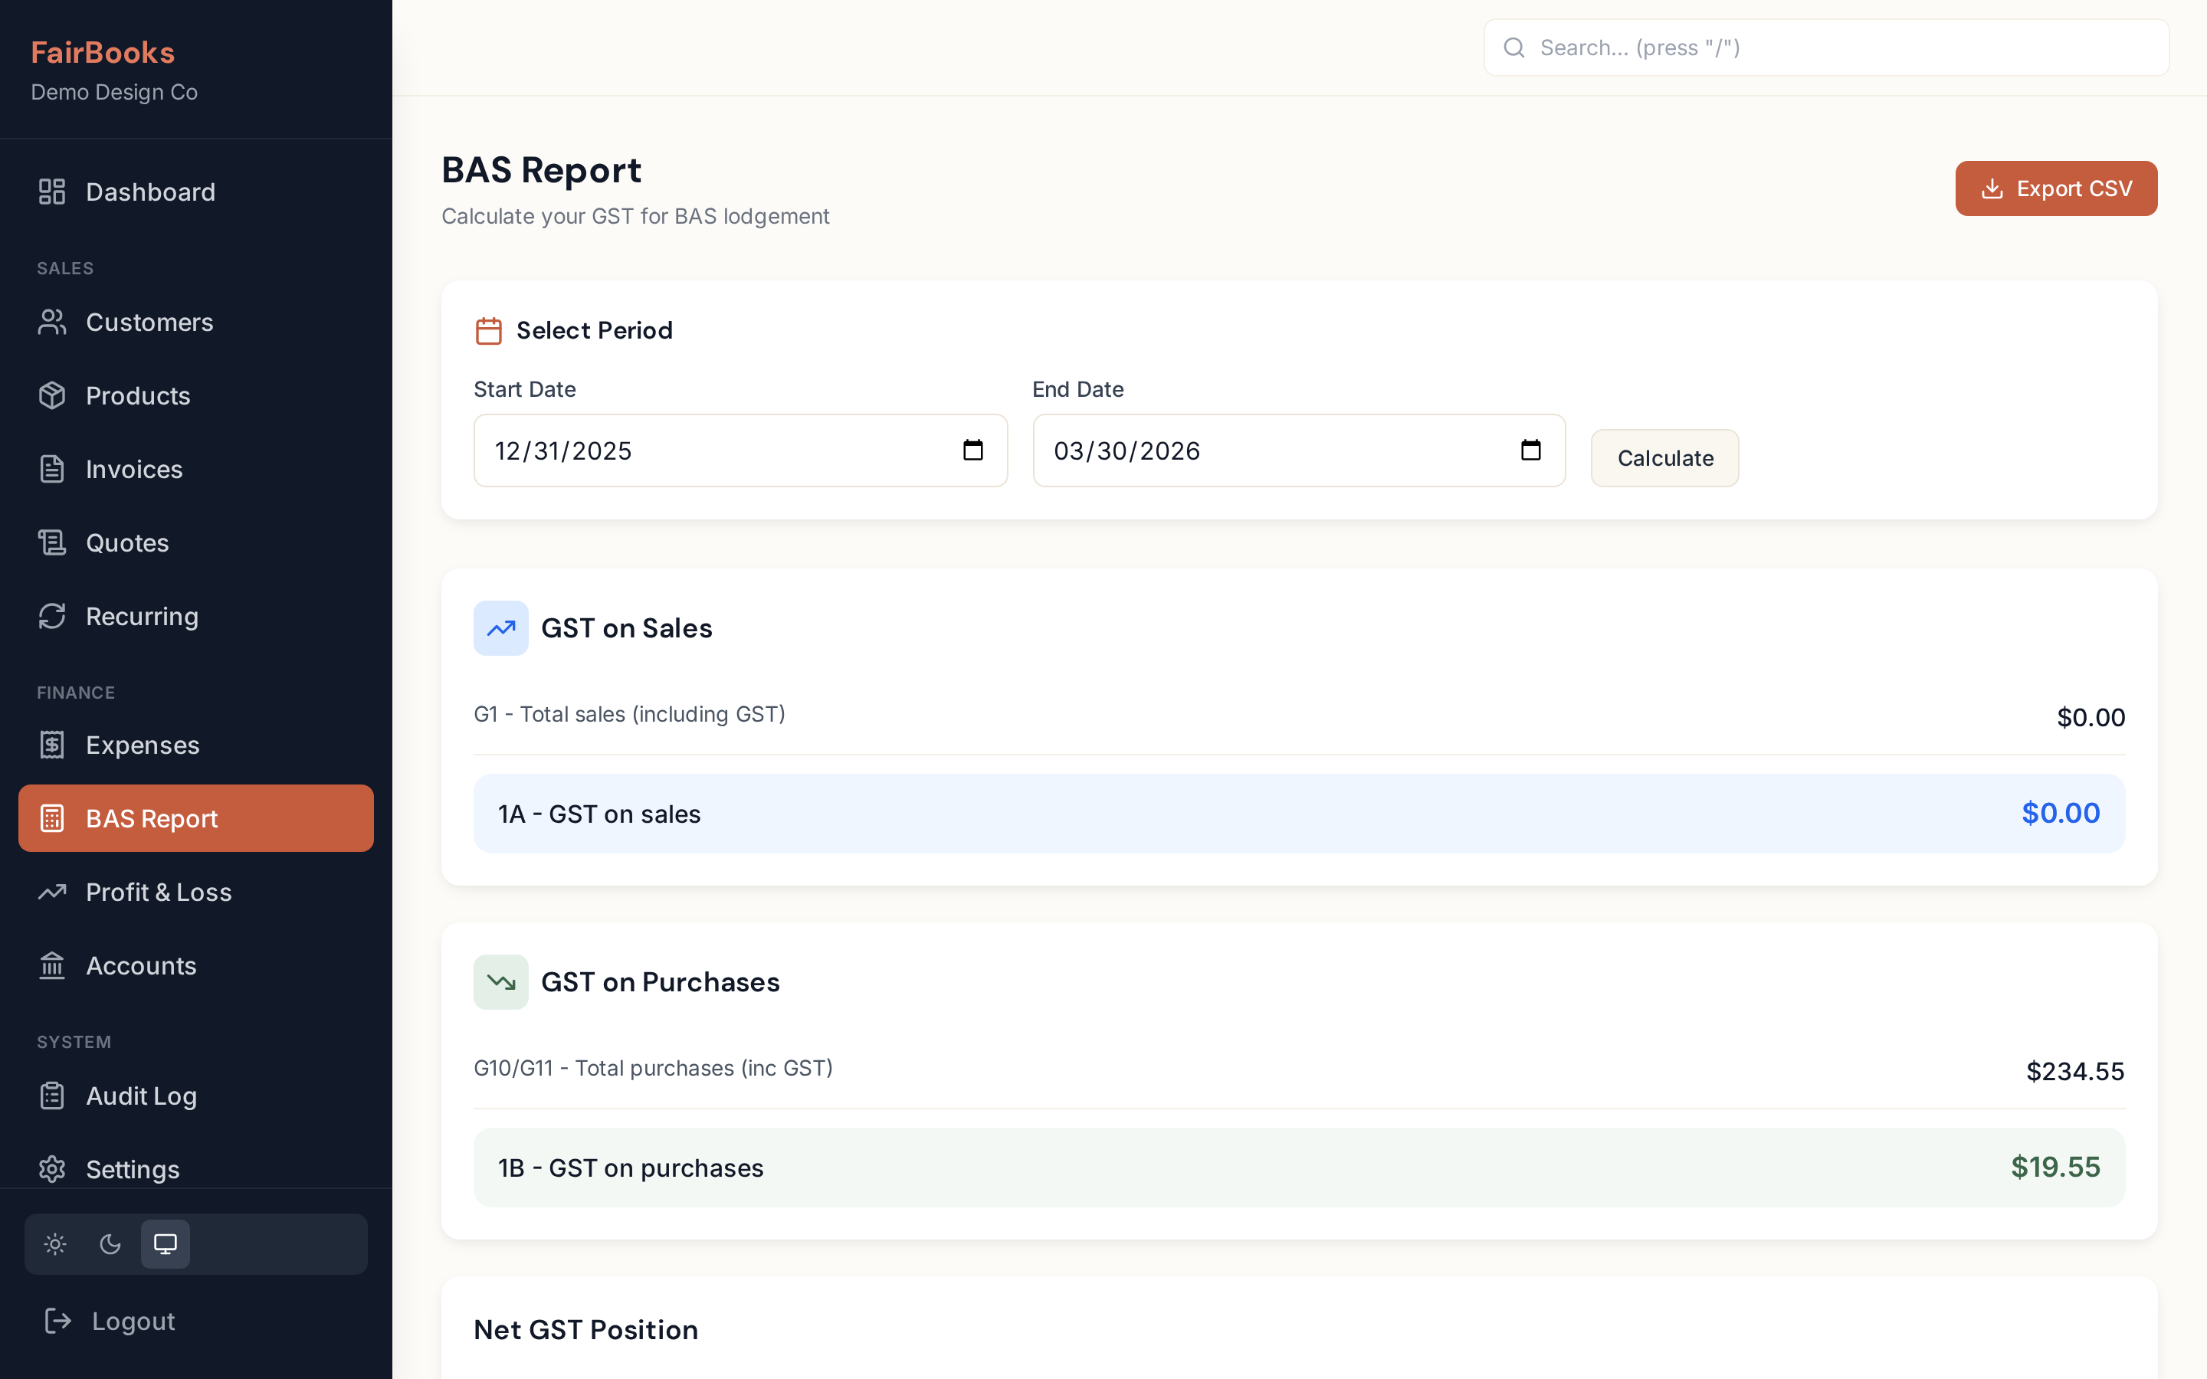Click the Logout link
2207x1379 pixels.
point(133,1321)
